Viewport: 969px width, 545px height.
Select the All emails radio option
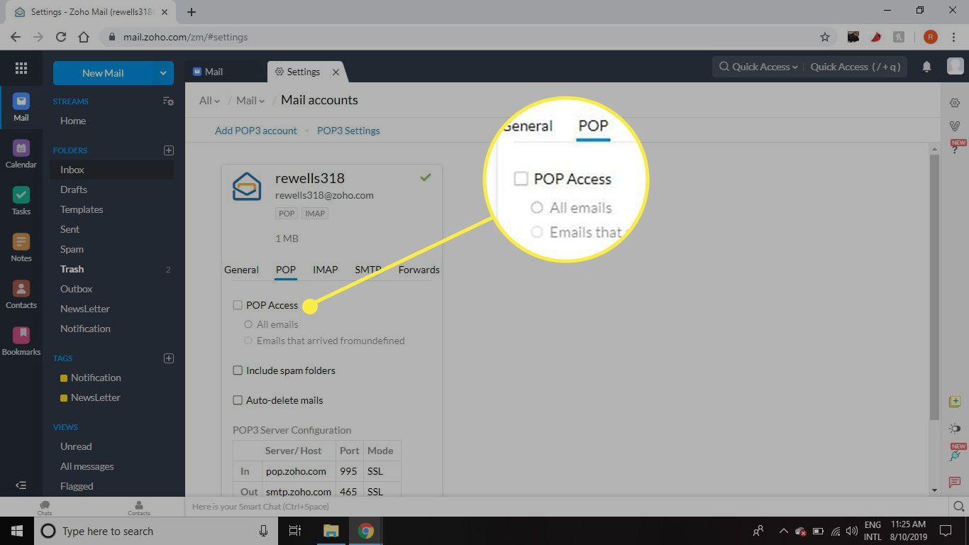pos(248,324)
